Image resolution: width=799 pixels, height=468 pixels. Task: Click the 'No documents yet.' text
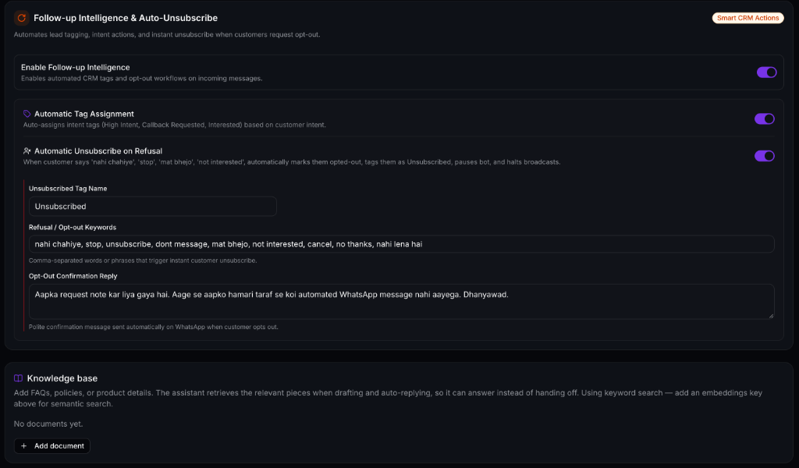coord(48,424)
